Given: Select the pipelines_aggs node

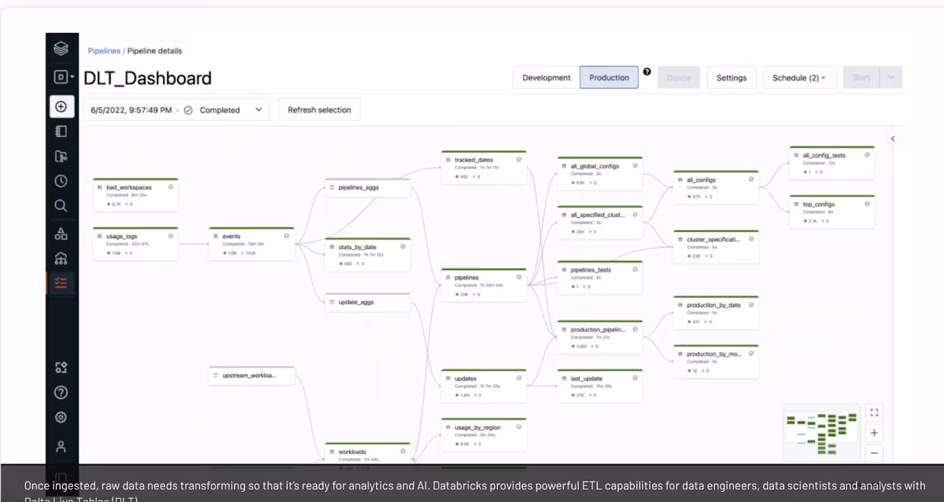Looking at the screenshot, I should (367, 188).
